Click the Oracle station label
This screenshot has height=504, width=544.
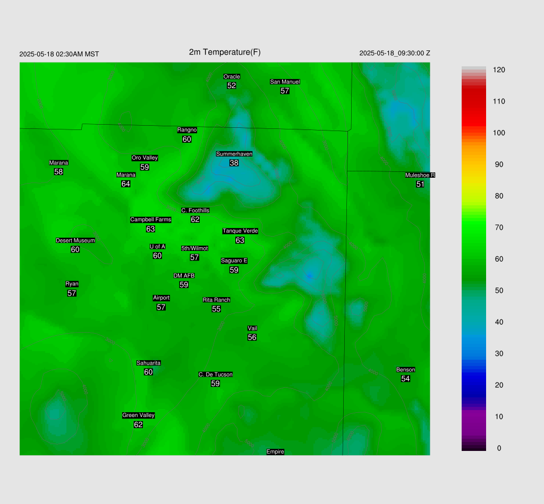click(232, 76)
